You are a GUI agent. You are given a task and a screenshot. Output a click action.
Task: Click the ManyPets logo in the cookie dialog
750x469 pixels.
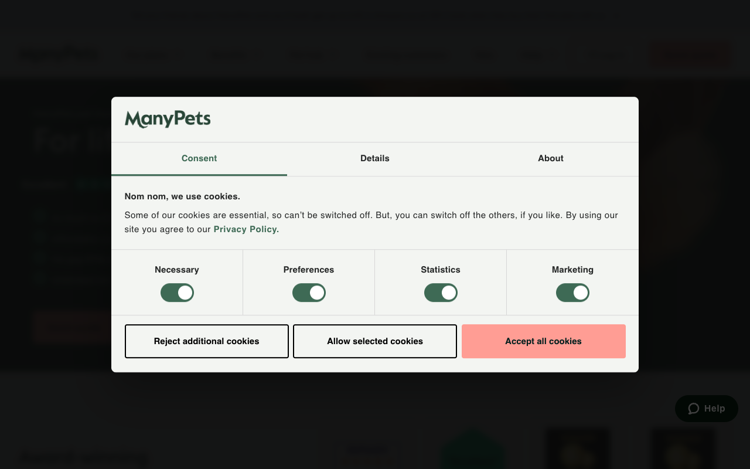tap(168, 119)
